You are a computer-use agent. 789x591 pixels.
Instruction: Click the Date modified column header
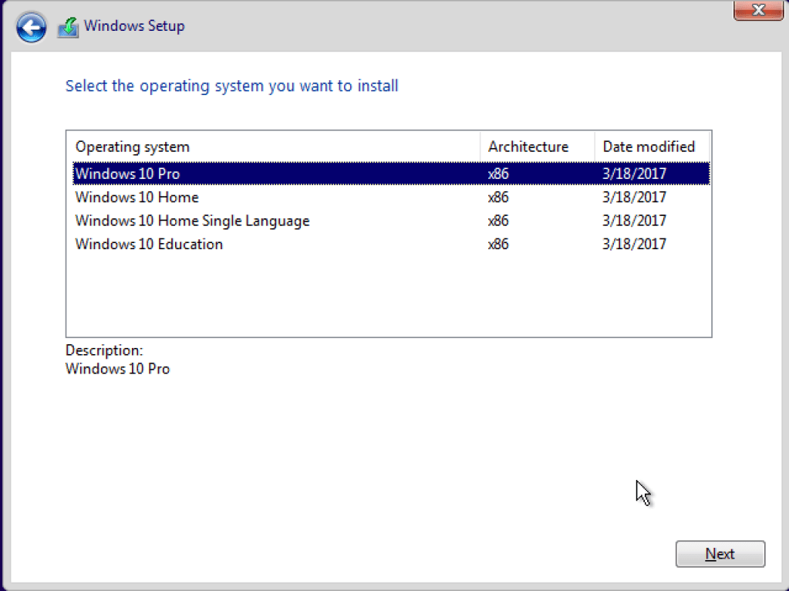tap(649, 147)
